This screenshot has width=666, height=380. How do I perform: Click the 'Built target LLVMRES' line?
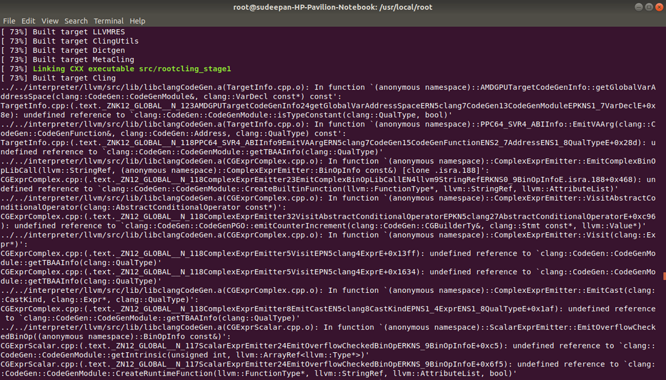[x=63, y=32]
